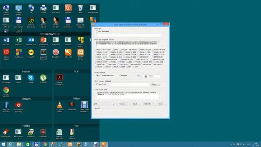The image size is (261, 147).
Task: Open the Word 2013 desktop shortcut
Action: coord(6,41)
